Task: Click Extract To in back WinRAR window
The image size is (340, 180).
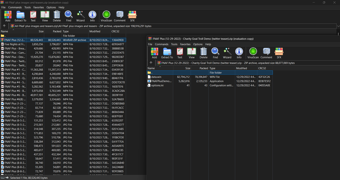Action: [x=20, y=16]
